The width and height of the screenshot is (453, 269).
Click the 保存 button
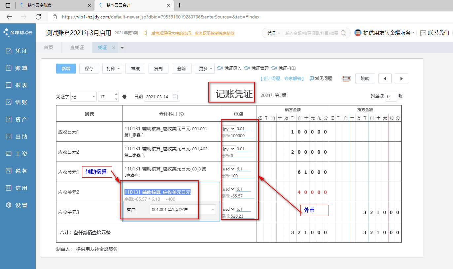click(x=89, y=69)
